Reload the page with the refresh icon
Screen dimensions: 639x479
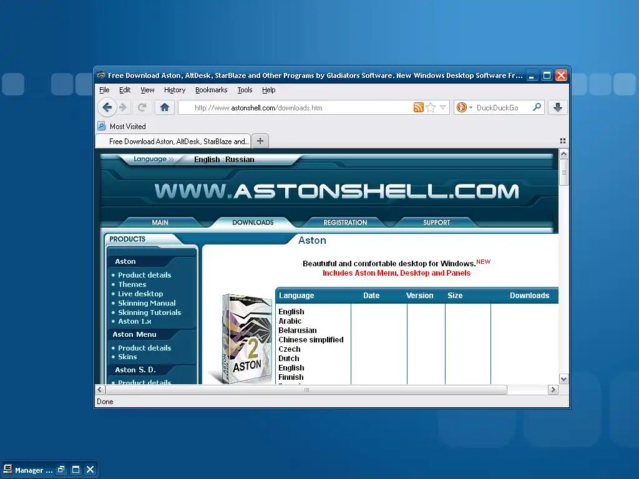142,107
